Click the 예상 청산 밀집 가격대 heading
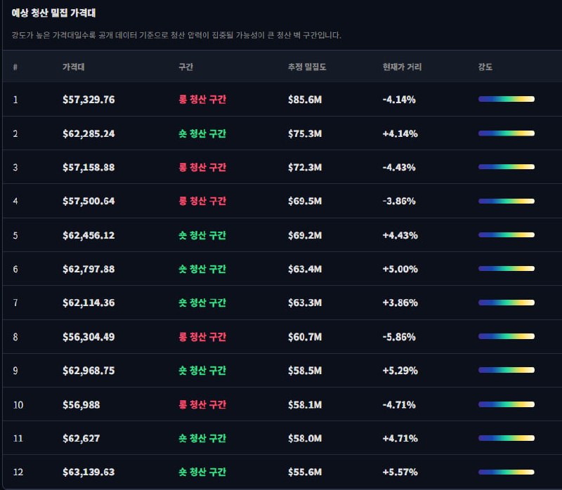 tap(53, 13)
